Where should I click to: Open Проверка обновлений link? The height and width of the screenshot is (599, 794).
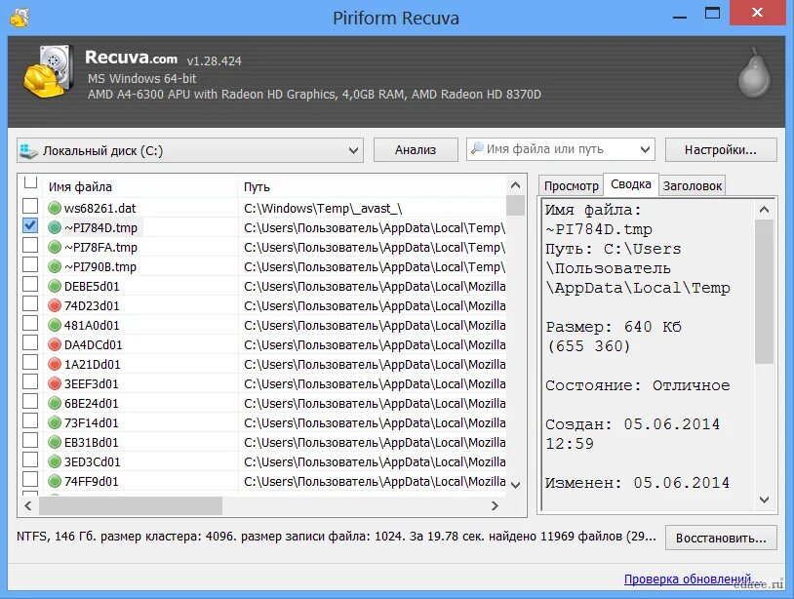pyautogui.click(x=693, y=579)
